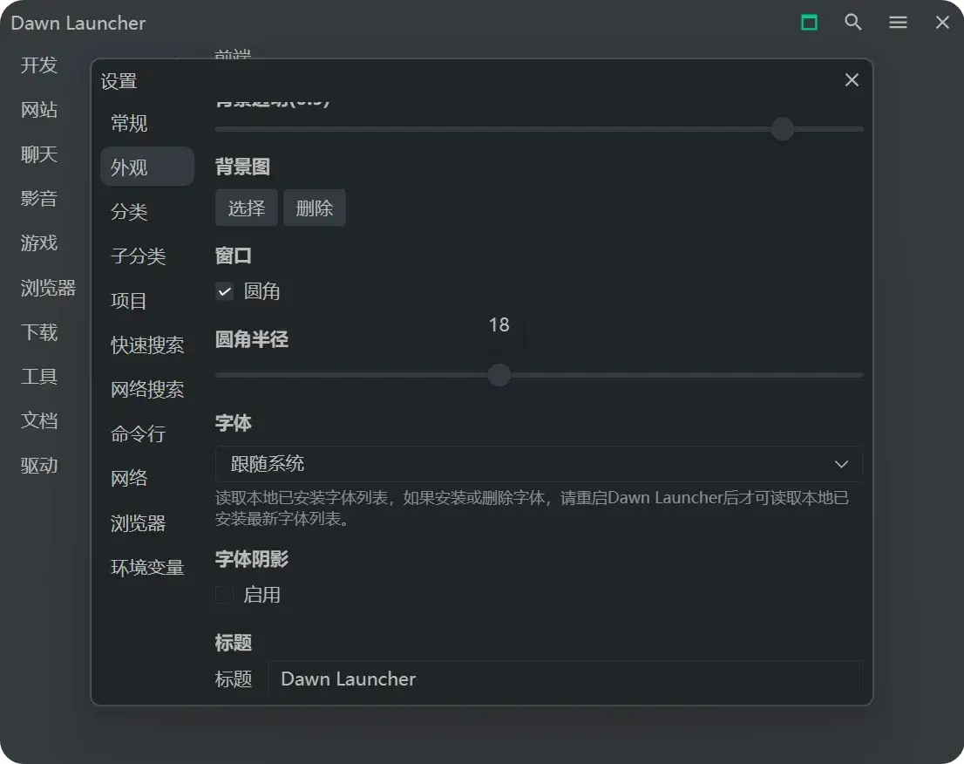Select 文档 category in main sidebar

pyautogui.click(x=38, y=420)
